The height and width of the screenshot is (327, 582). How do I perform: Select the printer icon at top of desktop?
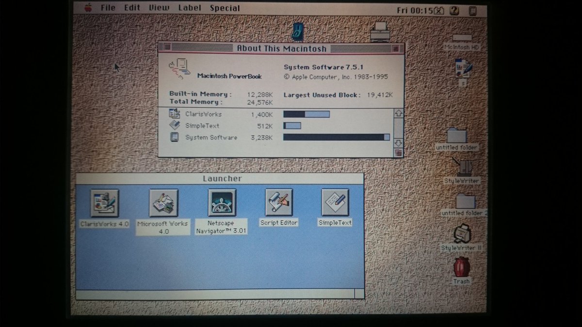(x=380, y=31)
